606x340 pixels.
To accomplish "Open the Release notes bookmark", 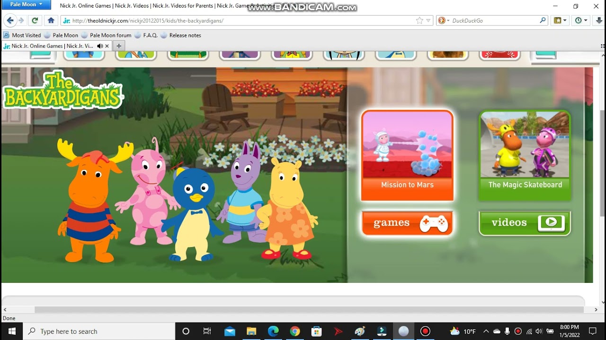I will pos(181,35).
